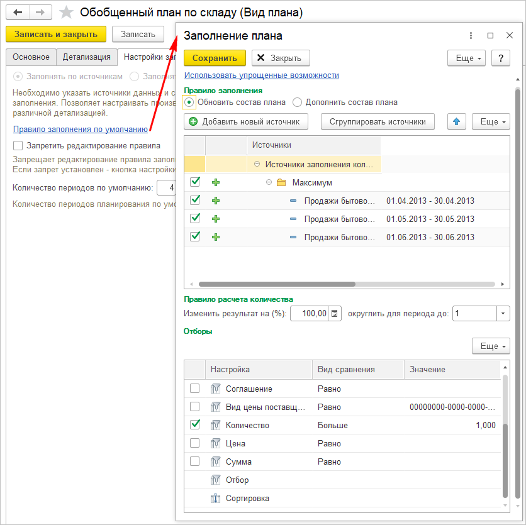Viewport: 526px width, 525px height.
Task: Click Использовать упрощенные возможности link
Action: tap(261, 75)
